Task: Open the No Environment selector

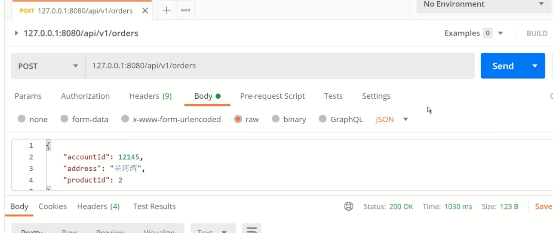Action: [483, 4]
